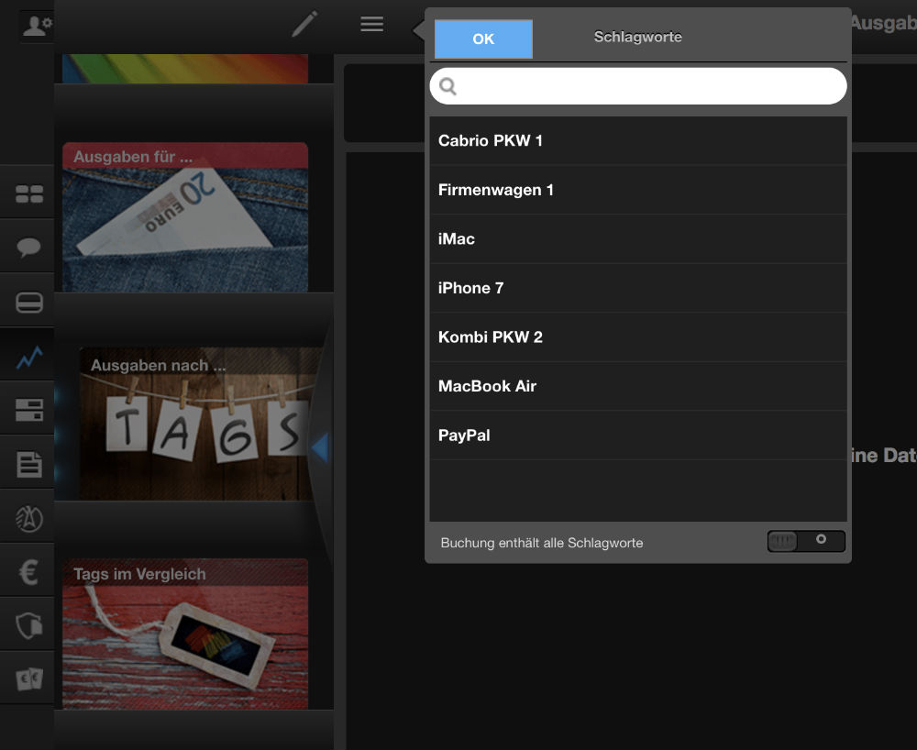Toggle 'Buchung enthält alle Schlagworte' switch
This screenshot has height=750, width=917.
[806, 541]
